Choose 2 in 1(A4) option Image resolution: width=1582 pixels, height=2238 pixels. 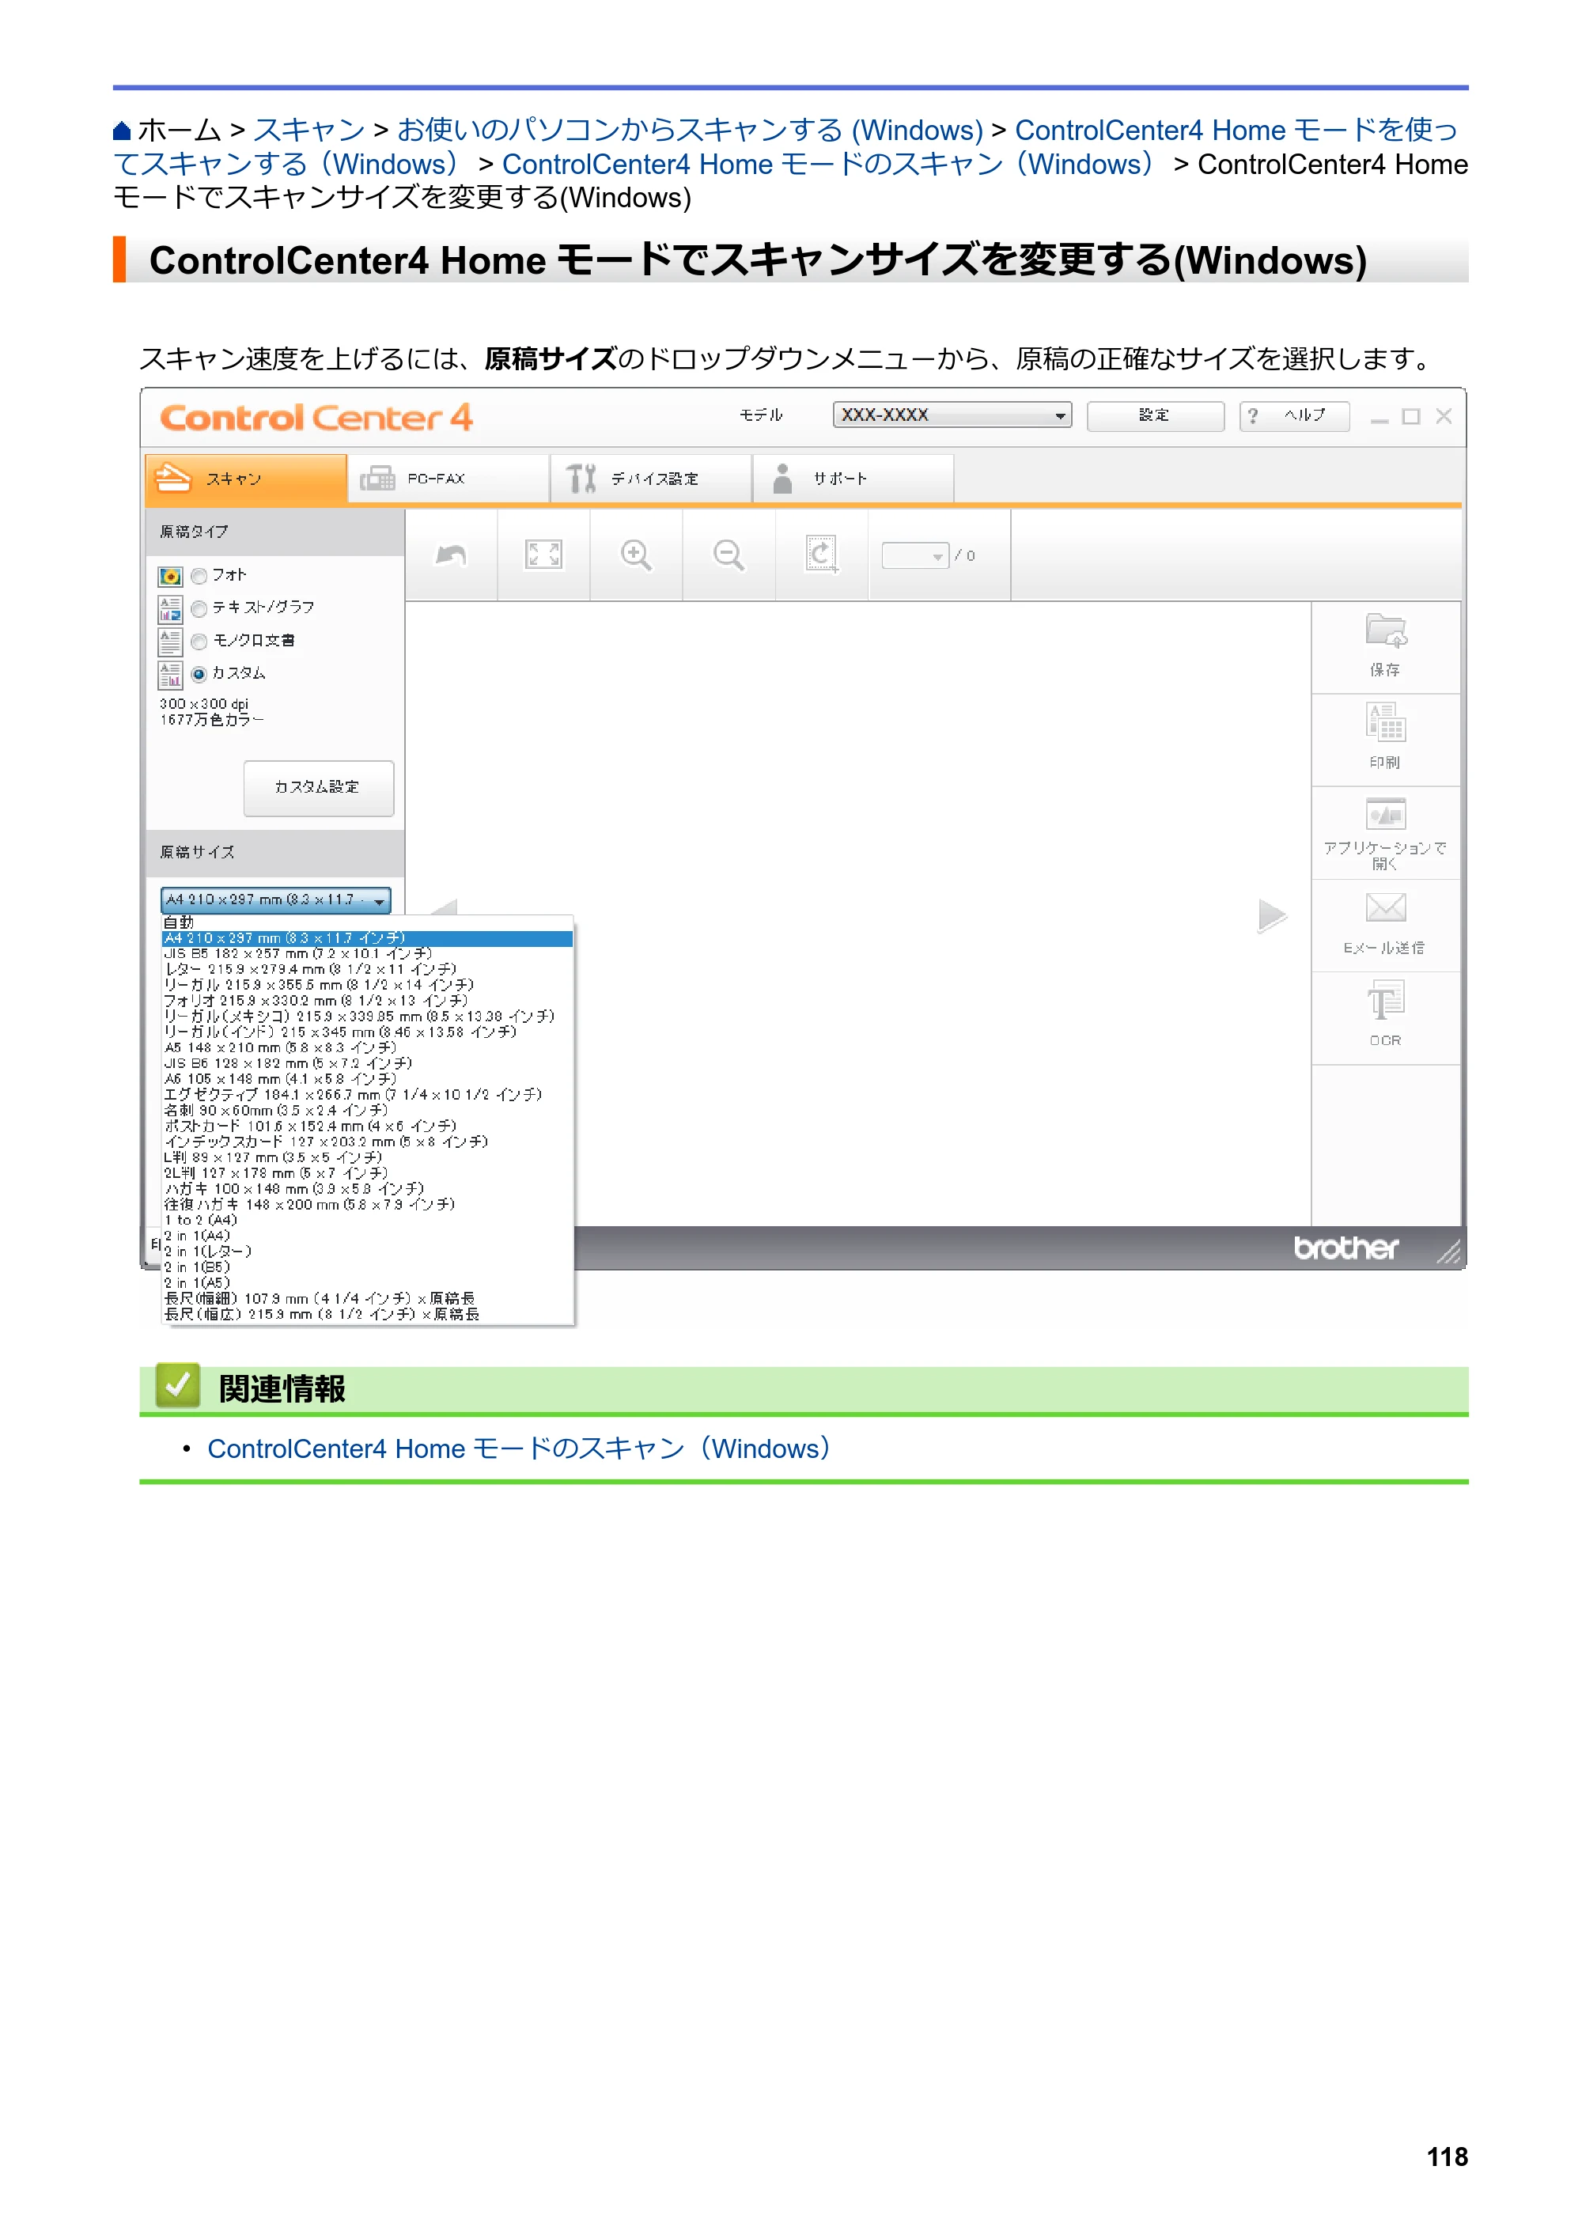click(x=366, y=1236)
